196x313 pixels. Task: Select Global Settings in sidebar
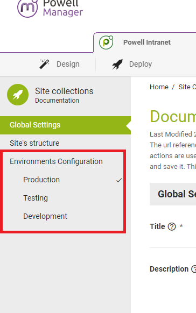click(65, 125)
